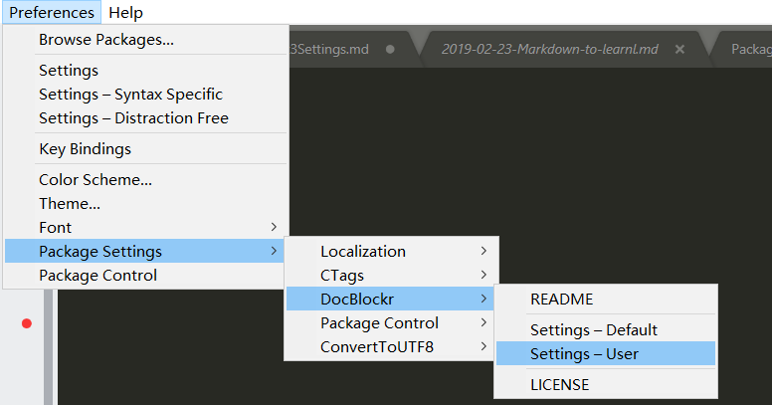Close the 2019-02-23-Markdown-to-learnl.md tab

[679, 49]
